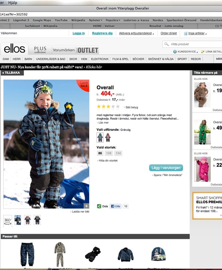Expand Aktivera erbjudandekod dropdown

coord(136,33)
